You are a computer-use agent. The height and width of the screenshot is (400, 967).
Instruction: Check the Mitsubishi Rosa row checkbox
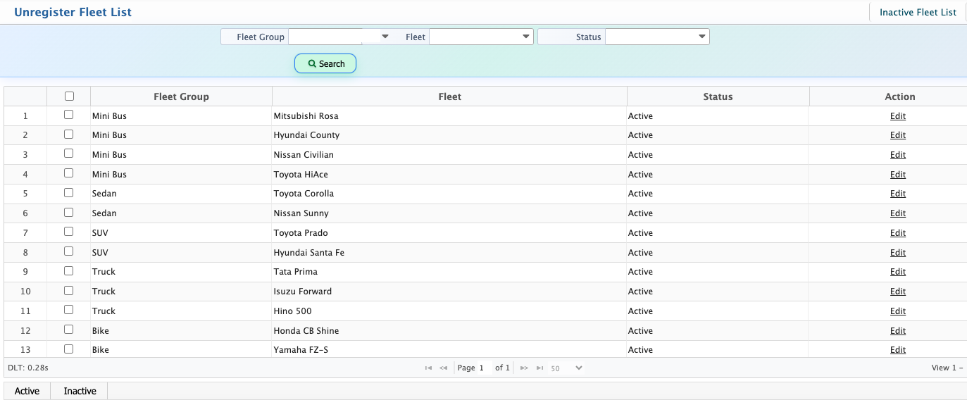tap(69, 115)
